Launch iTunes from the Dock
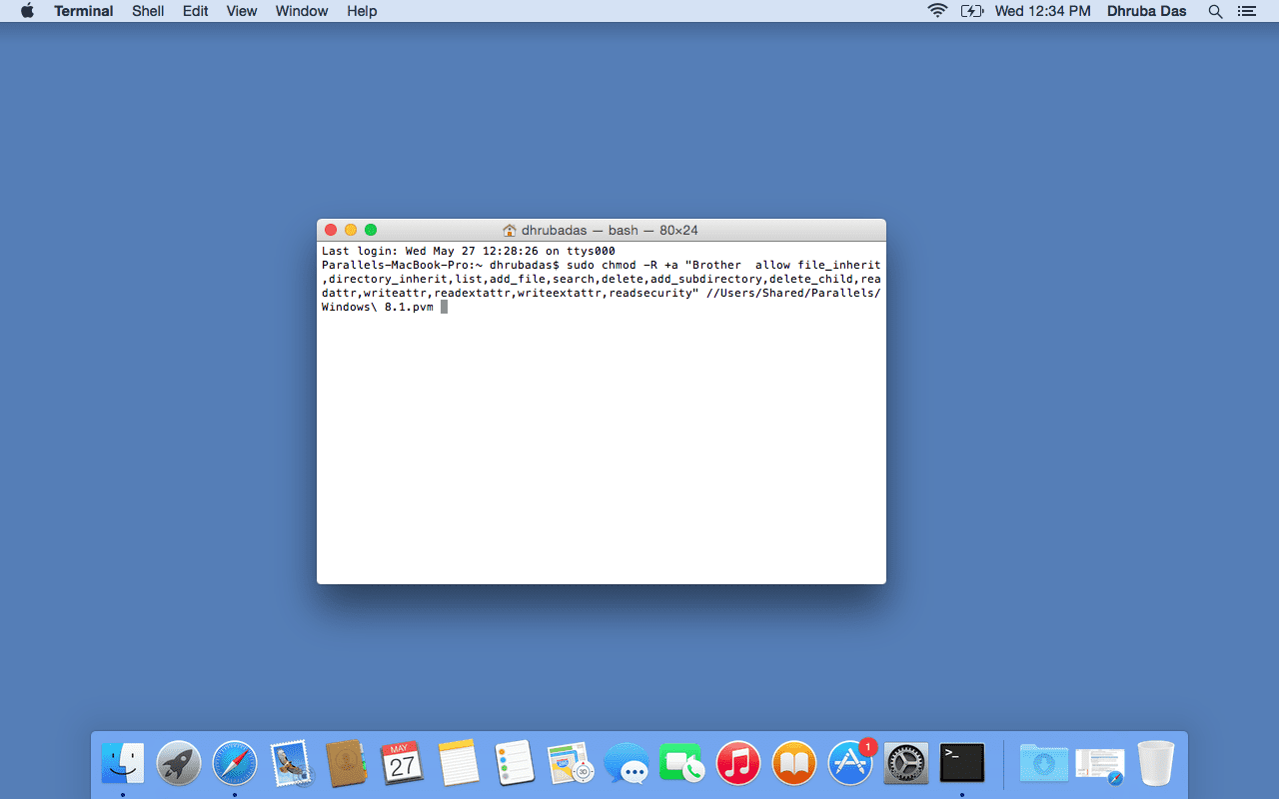Screen dimensions: 1279x799 (x=738, y=765)
